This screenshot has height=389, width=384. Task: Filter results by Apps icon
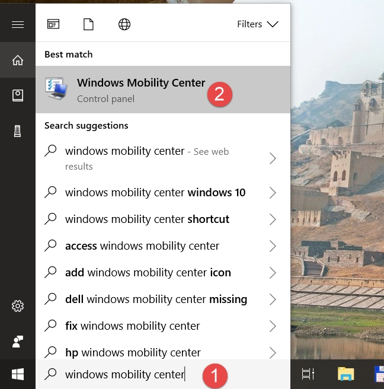pos(53,24)
